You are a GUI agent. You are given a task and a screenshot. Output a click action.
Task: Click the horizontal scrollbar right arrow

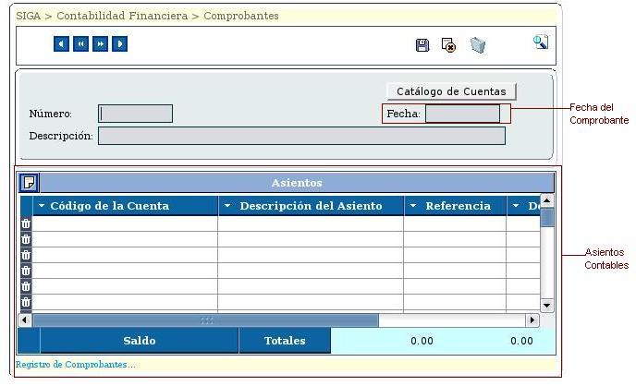click(x=532, y=320)
